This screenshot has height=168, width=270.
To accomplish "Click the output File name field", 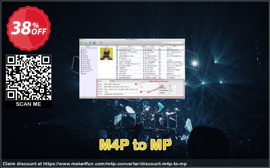I will pyautogui.click(x=122, y=94).
